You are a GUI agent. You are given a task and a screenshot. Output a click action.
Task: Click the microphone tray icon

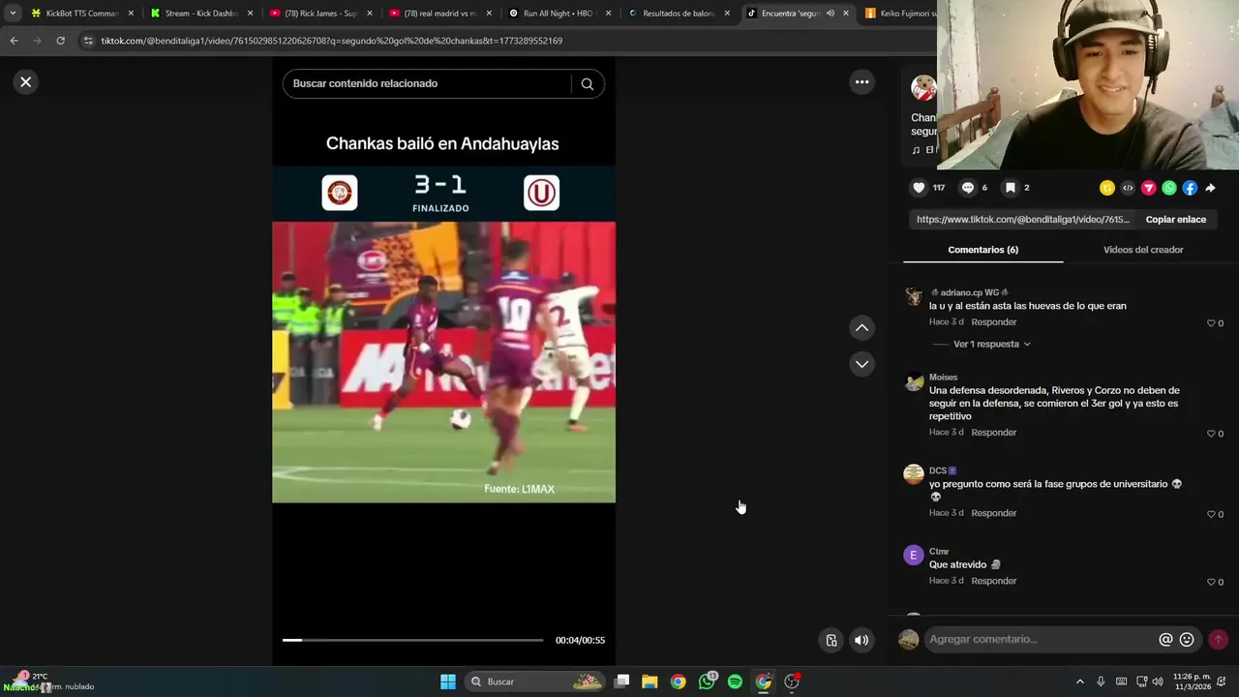coord(1101,682)
